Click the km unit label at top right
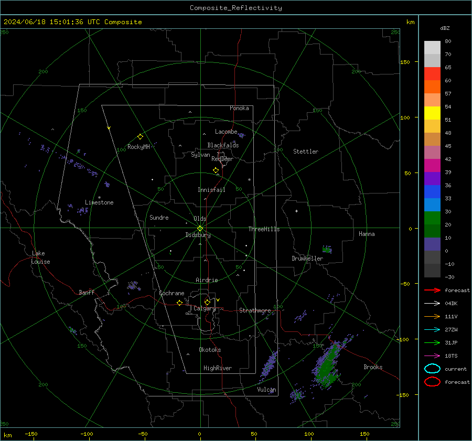 [410, 22]
